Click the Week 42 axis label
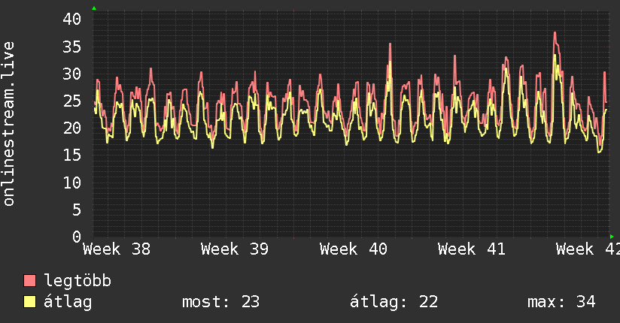The height and width of the screenshot is (323, 620). pos(588,249)
